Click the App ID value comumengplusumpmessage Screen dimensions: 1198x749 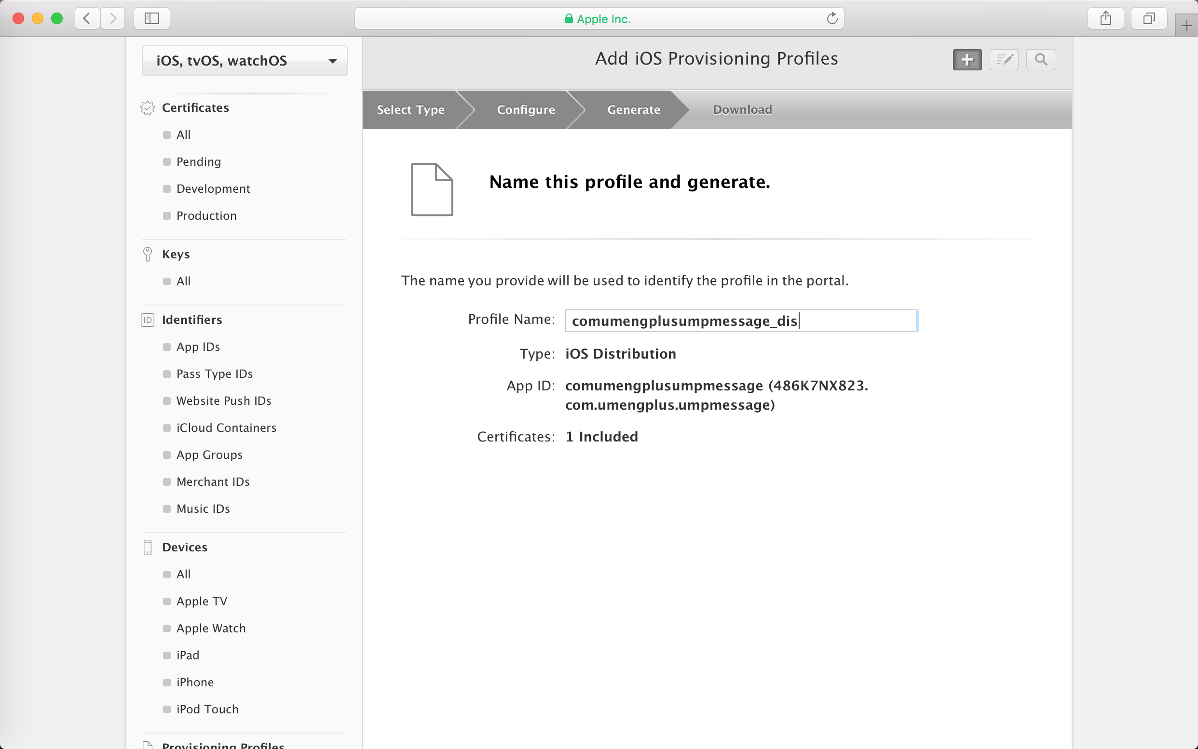pos(717,395)
